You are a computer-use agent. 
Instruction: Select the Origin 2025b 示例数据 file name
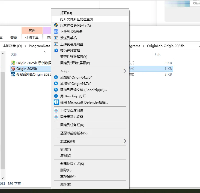pos(34,63)
